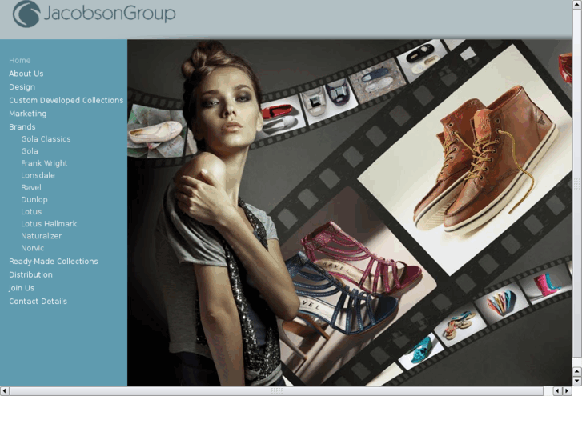Click the horizontal scrollbar thumb
Screen dimensions: 582x436
pyautogui.click(x=276, y=390)
